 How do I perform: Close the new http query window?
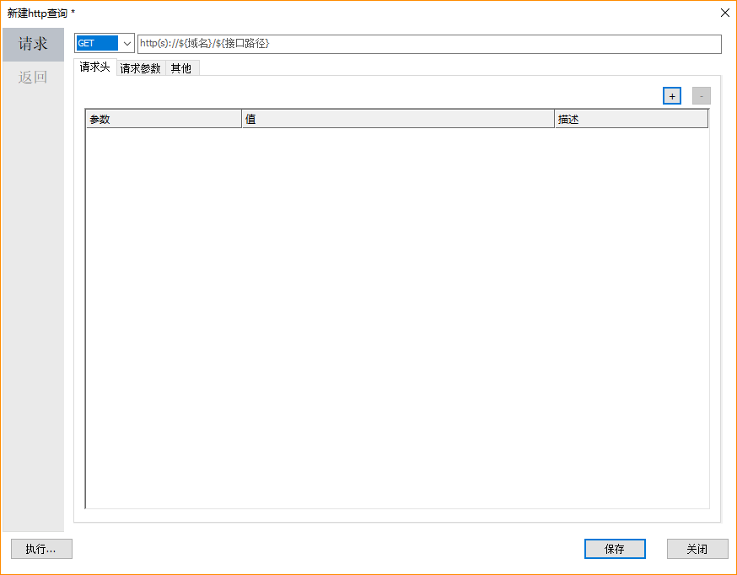click(x=724, y=13)
